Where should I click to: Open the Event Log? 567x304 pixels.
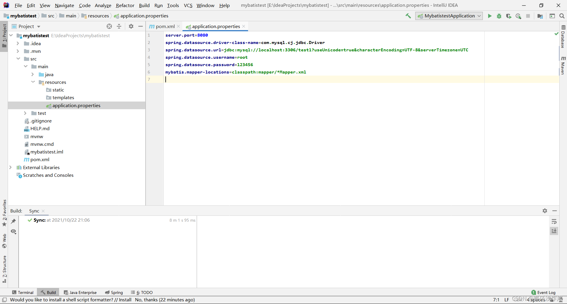pos(543,292)
